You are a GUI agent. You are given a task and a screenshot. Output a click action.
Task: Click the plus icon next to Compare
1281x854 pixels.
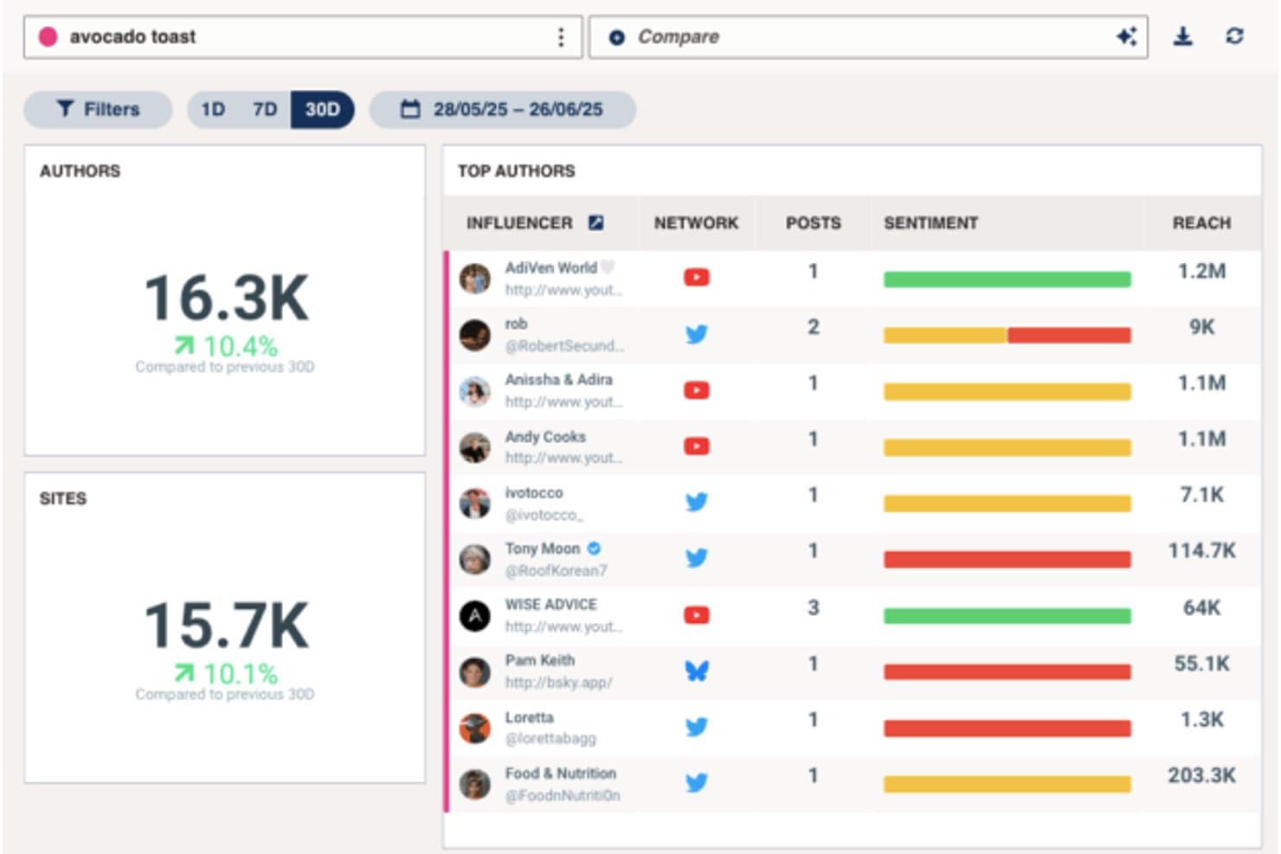[x=616, y=37]
